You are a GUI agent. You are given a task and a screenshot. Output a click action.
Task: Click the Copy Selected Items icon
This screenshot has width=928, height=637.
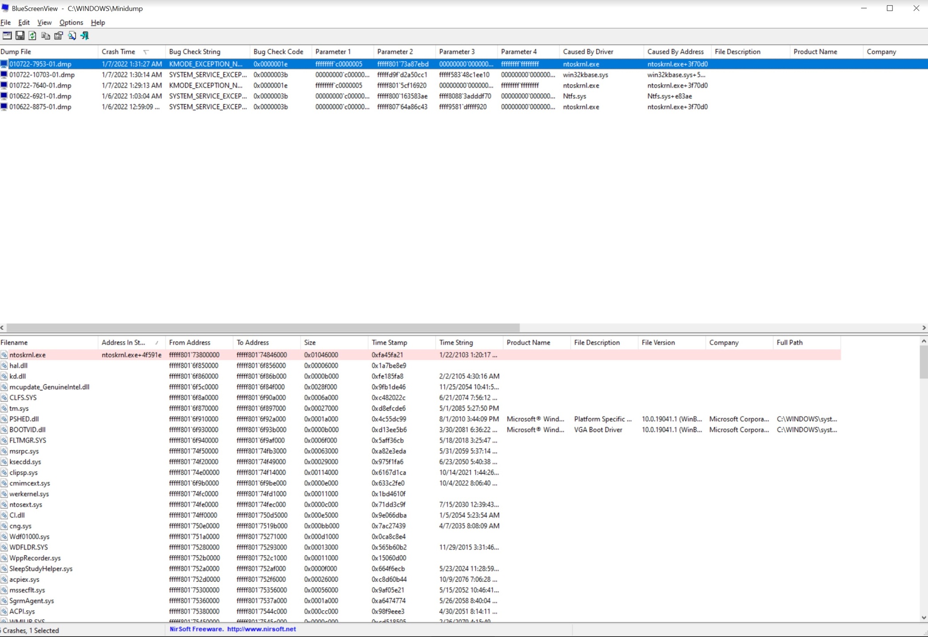pyautogui.click(x=45, y=36)
